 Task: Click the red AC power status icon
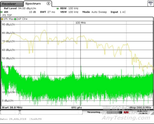click(x=126, y=112)
